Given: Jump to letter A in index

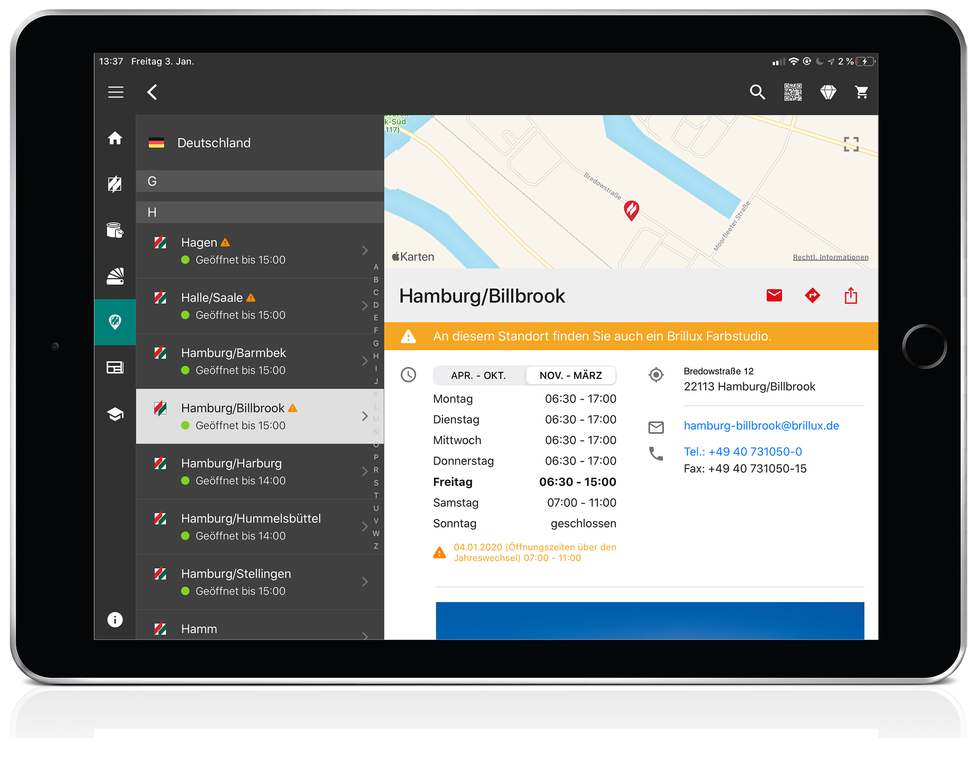Looking at the screenshot, I should [376, 267].
